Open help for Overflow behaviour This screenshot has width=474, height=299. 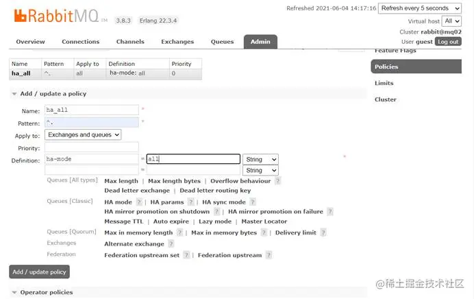[x=278, y=181]
